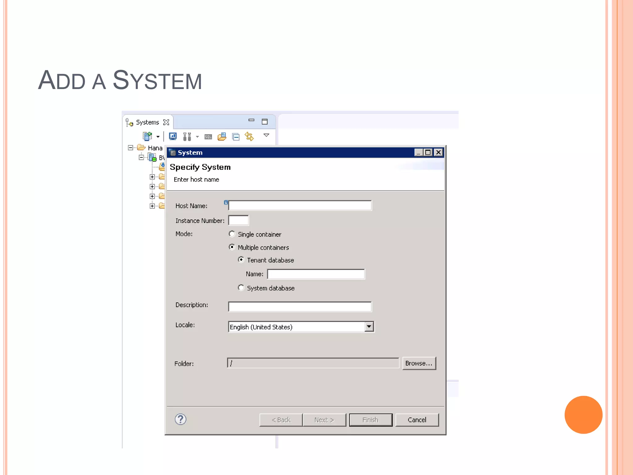Open the Locale dropdown list
The width and height of the screenshot is (633, 475).
[x=369, y=327]
